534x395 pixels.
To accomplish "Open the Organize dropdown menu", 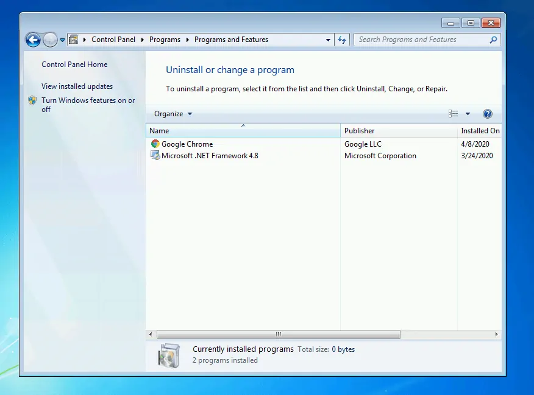I will coord(171,114).
